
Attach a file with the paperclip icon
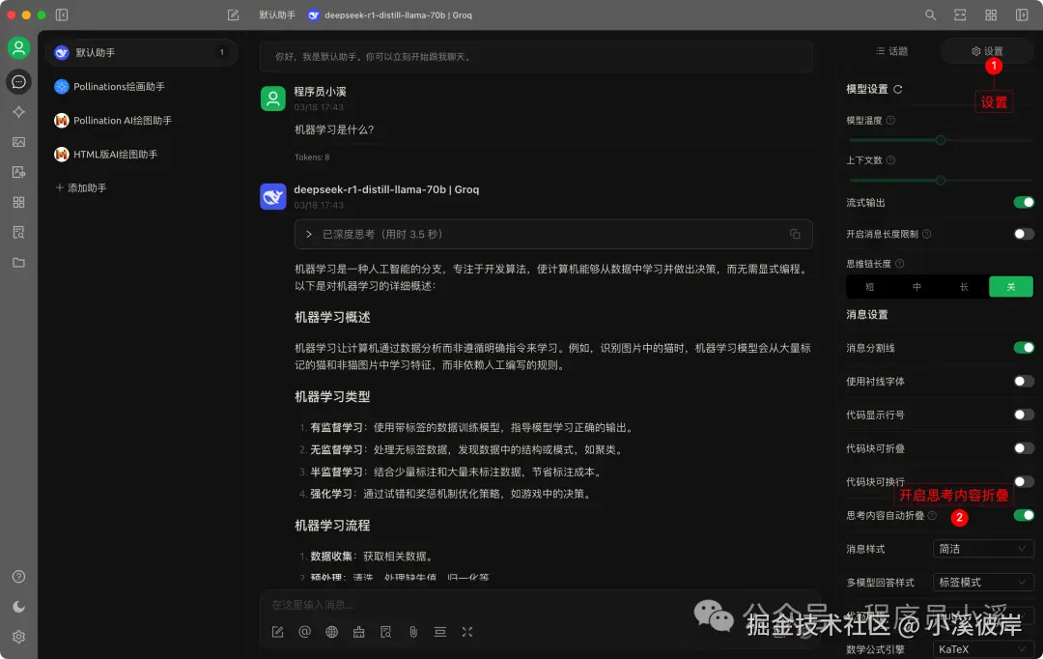point(412,631)
